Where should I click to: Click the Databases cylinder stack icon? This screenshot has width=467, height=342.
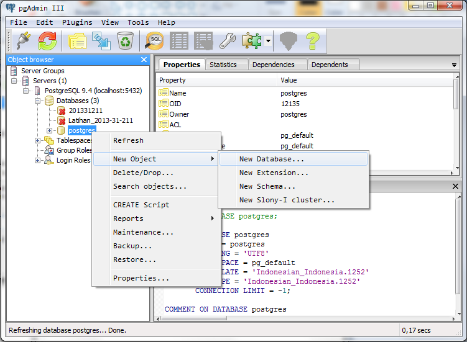[x=49, y=101]
